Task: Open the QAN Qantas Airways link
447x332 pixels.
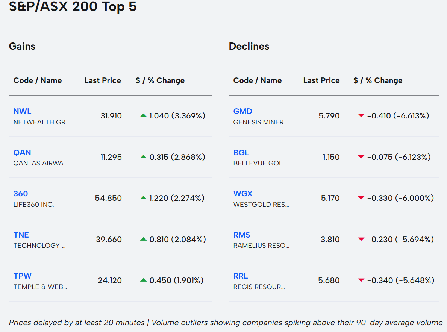Action: coord(22,153)
